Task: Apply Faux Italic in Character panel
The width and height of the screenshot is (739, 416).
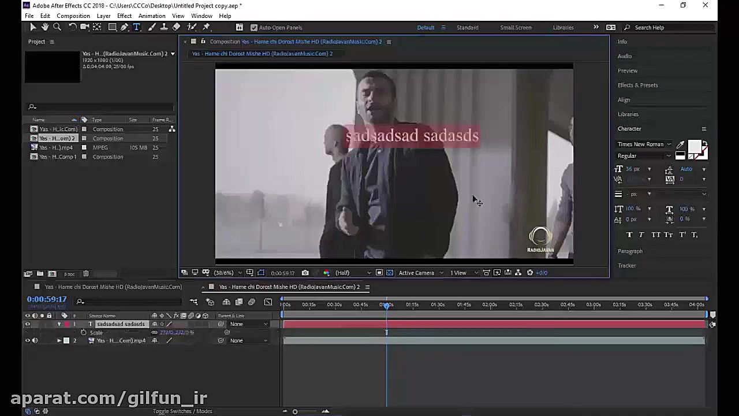Action: click(x=641, y=235)
